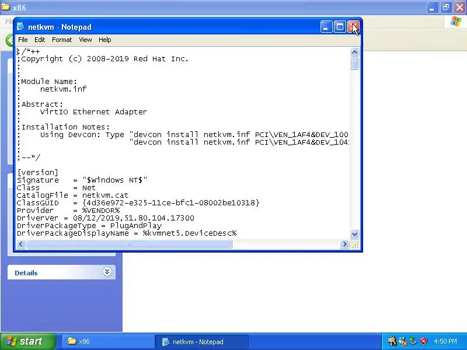Click the ";--*/" comment end line
The width and height of the screenshot is (467, 350).
[29, 157]
